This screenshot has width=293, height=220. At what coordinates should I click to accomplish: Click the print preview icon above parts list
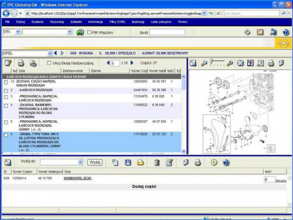(33, 63)
